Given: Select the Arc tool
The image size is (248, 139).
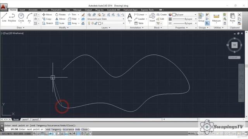Looking at the screenshot, I should click(x=29, y=18).
